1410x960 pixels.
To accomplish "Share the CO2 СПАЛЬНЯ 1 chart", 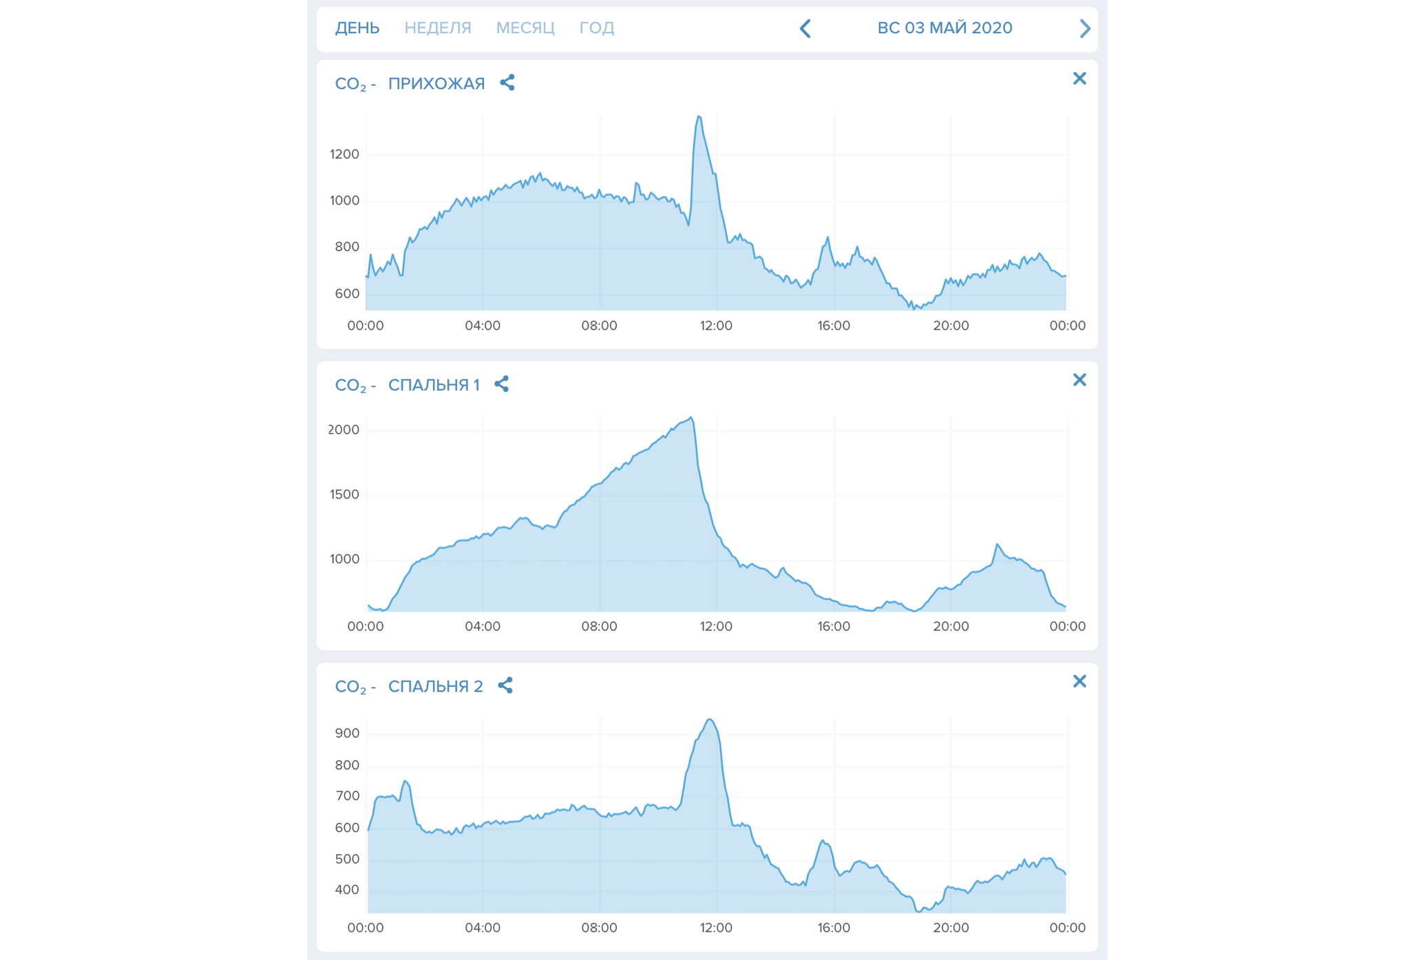I will pyautogui.click(x=502, y=384).
